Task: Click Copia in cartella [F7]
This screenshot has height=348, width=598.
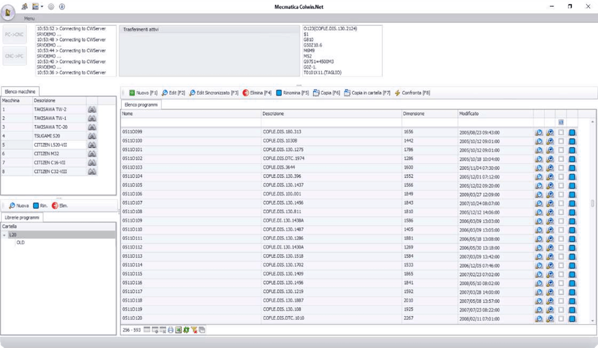Action: point(367,93)
